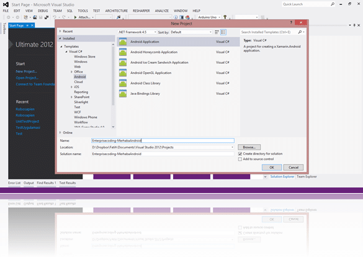Click Cancel in New Project dialog
The image size is (363, 257).
(294, 168)
